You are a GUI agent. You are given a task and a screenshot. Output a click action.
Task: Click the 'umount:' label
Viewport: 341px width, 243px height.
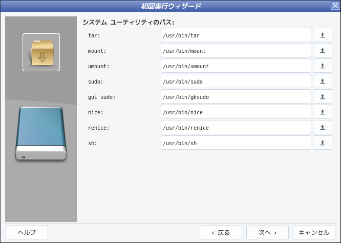(x=98, y=66)
